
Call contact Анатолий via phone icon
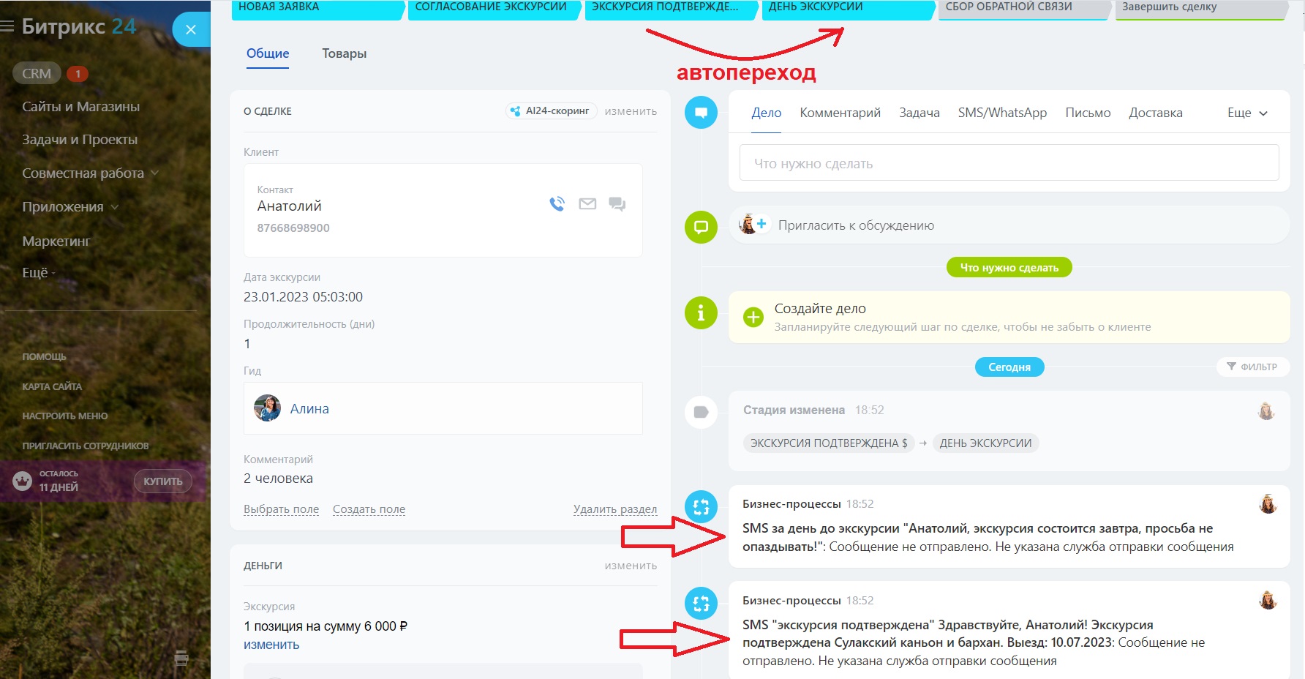(x=557, y=204)
